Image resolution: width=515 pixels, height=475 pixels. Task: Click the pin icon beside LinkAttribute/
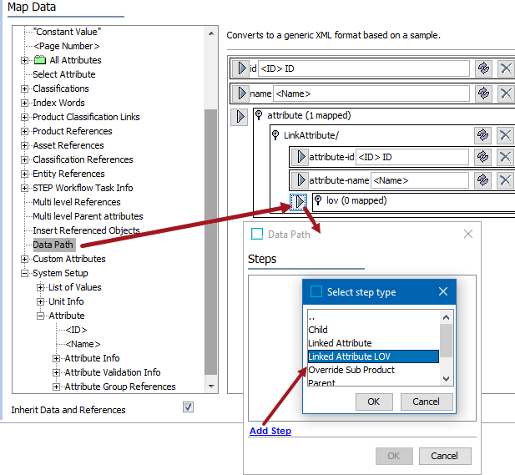(x=275, y=135)
